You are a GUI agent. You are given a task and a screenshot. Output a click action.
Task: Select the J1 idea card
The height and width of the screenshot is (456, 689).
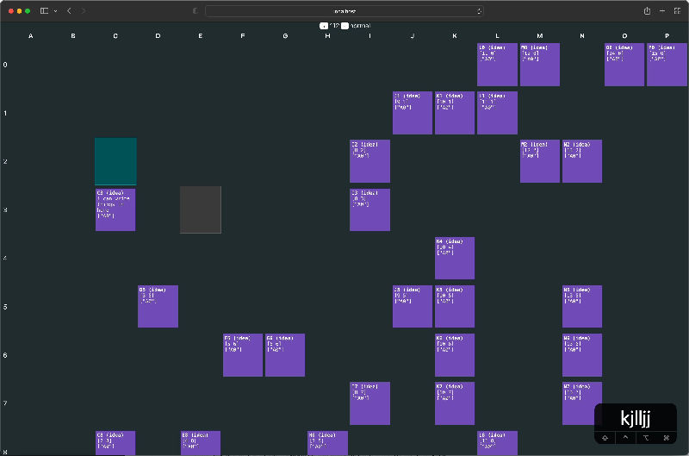pyautogui.click(x=413, y=113)
